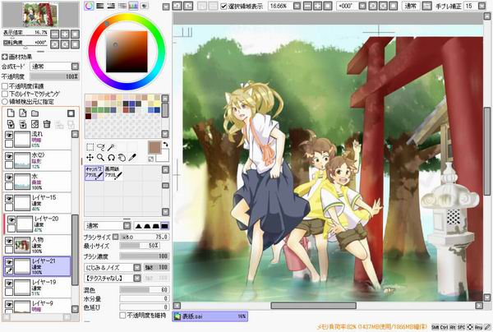The image size is (493, 332).
Task: Select the レイヤー20 layer row
Action: coord(38,224)
